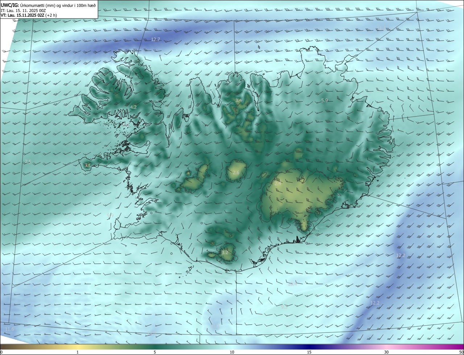Click the color scale label 0
Screen dimensions: 464x355
[x=1, y=352]
